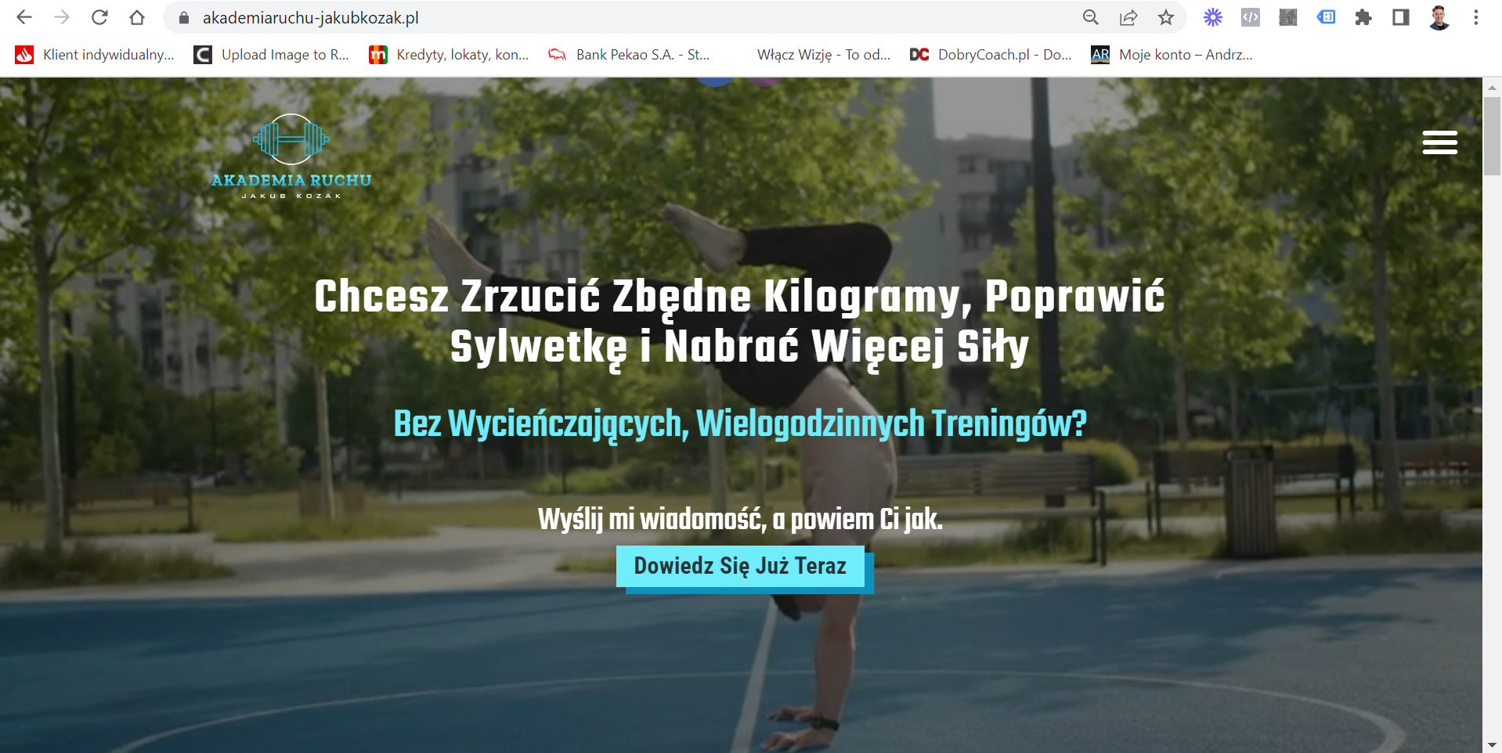Open the blue panel extension icon

1326,17
